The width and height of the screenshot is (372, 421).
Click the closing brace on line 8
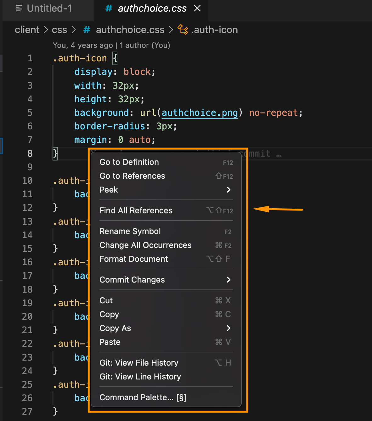(55, 154)
